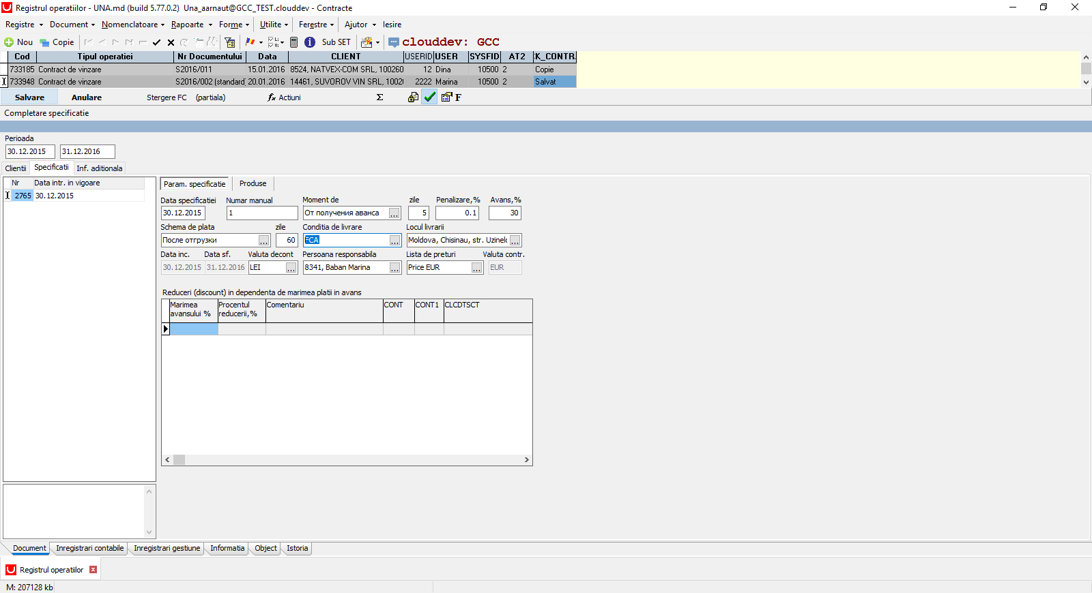Click the Salvare button
Image resolution: width=1092 pixels, height=593 pixels.
[x=29, y=97]
